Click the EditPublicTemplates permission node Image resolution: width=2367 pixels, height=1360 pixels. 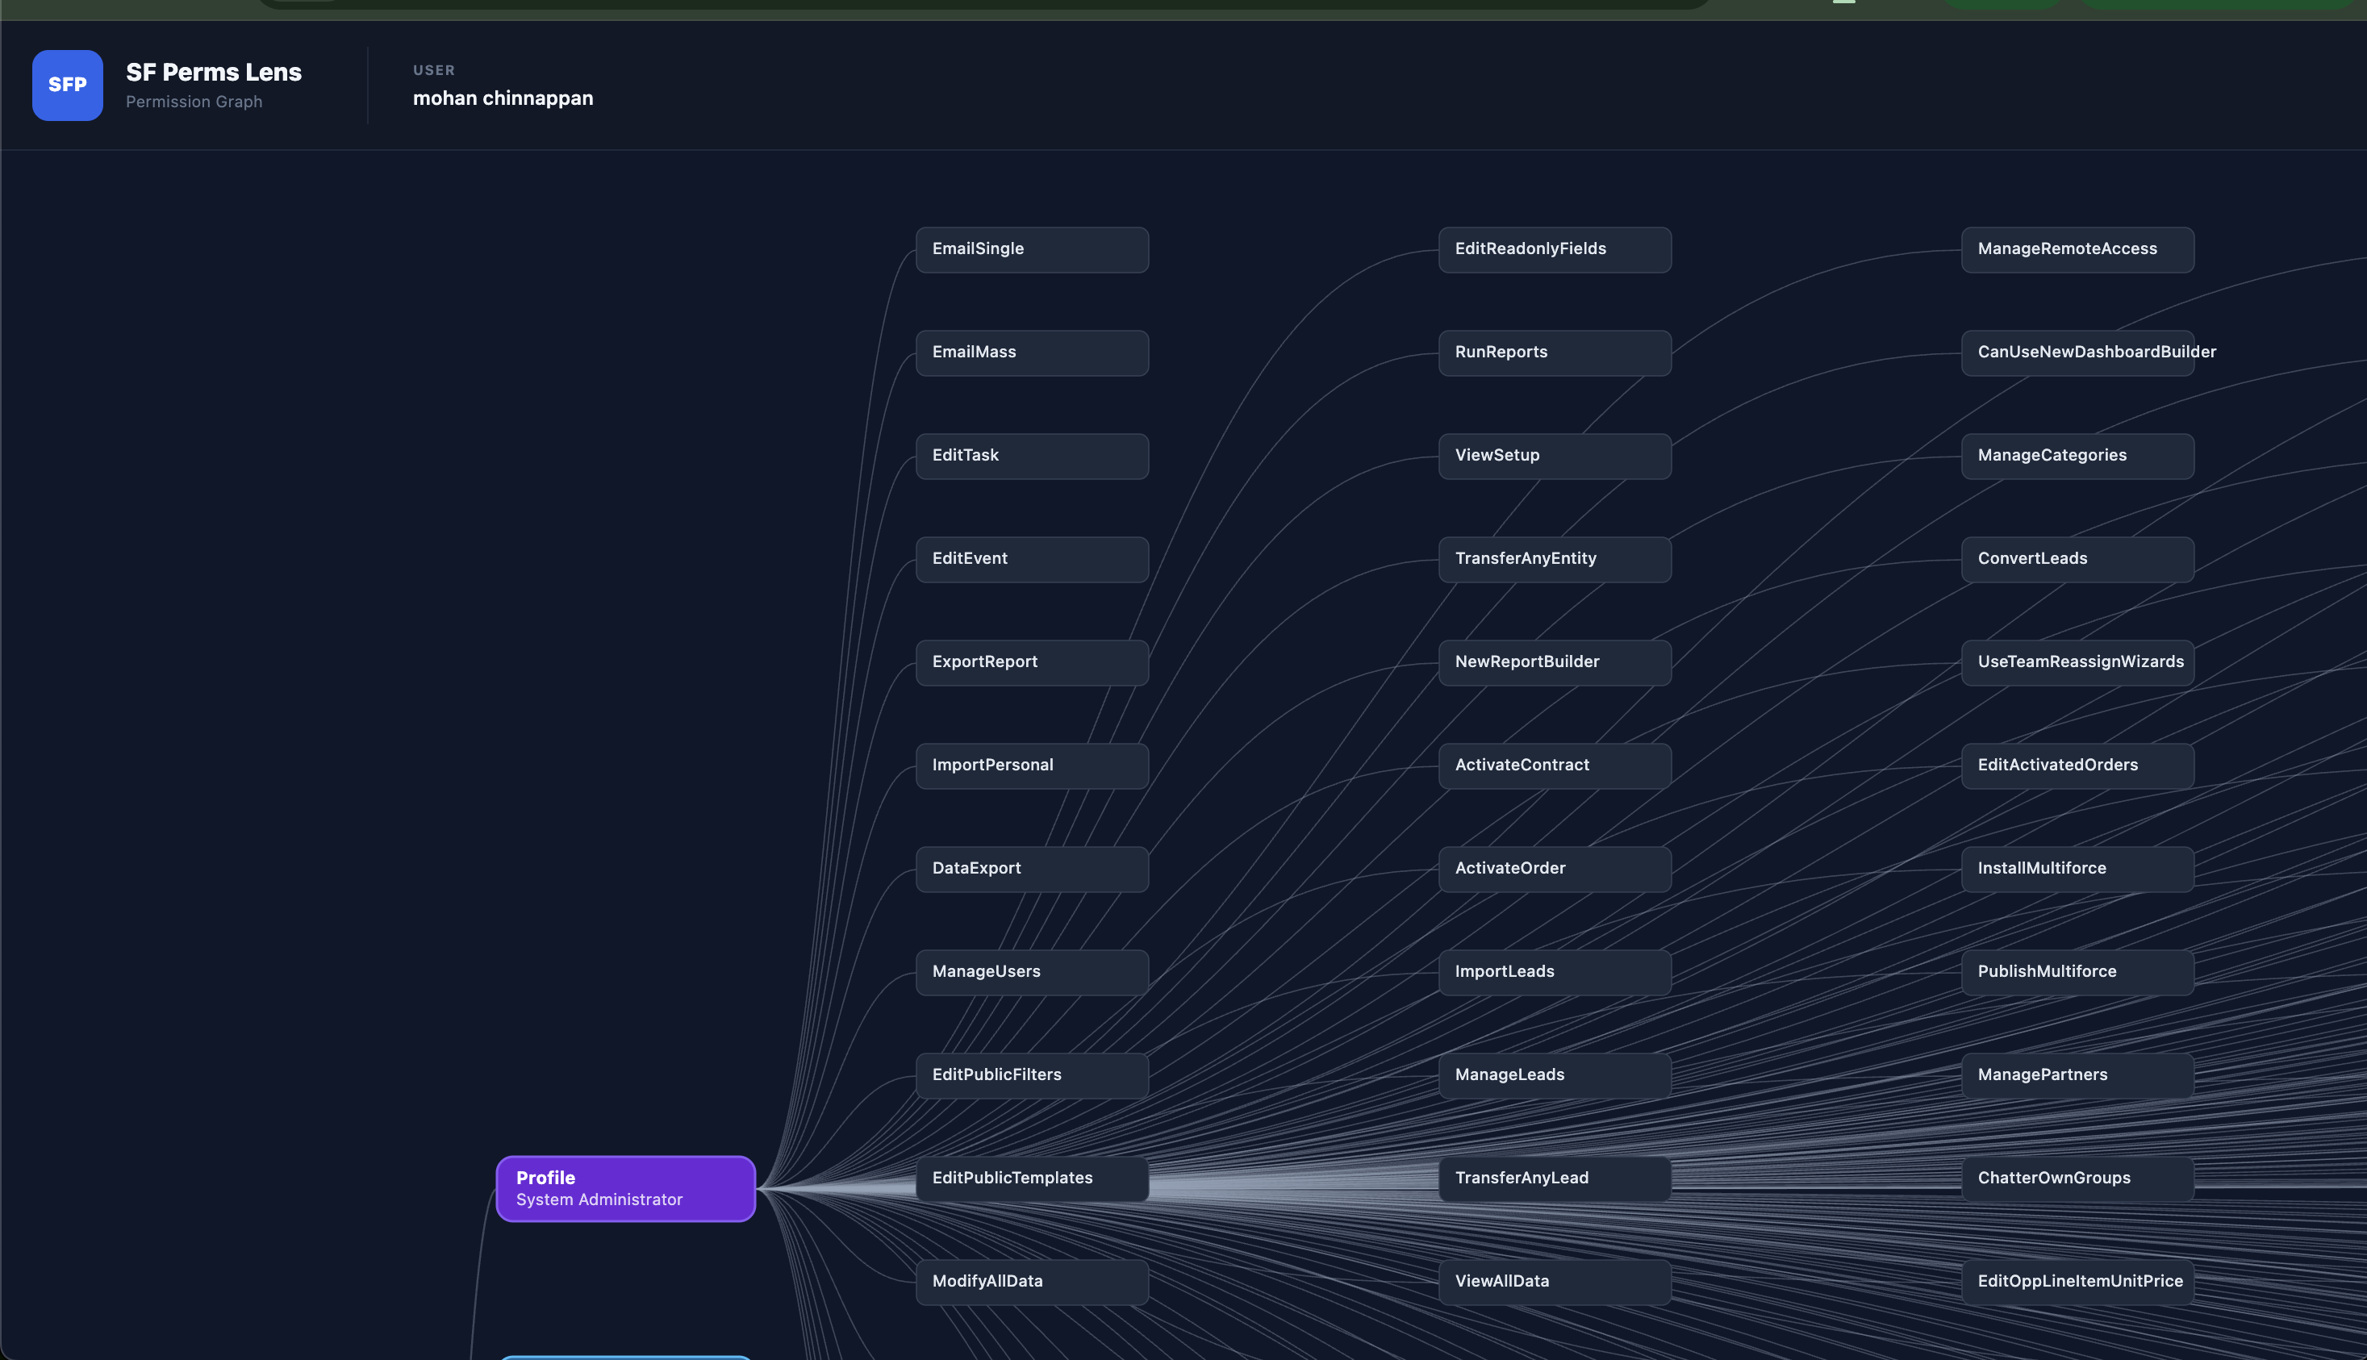point(1032,1179)
